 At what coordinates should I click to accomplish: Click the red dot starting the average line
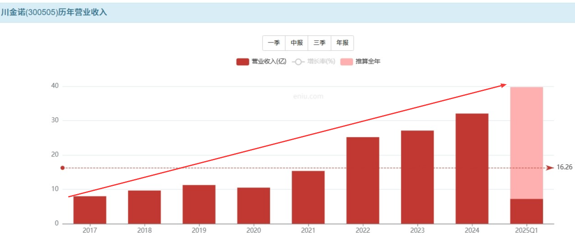63,168
